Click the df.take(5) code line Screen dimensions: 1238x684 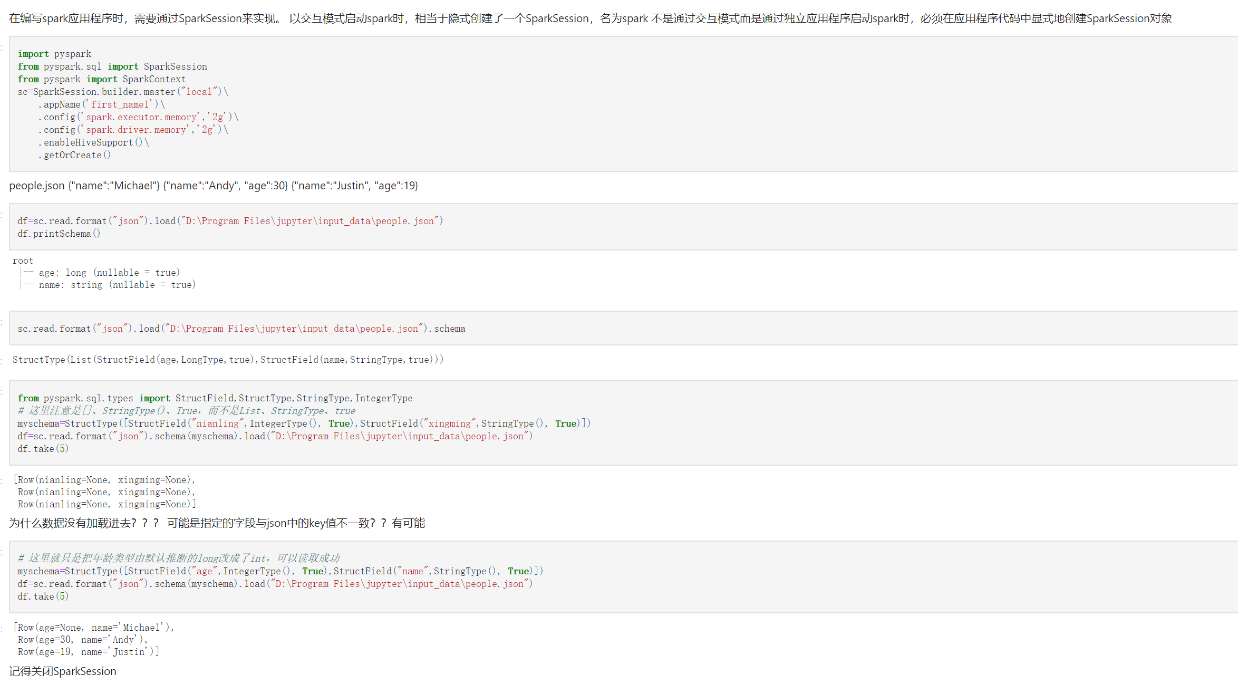[x=43, y=448]
